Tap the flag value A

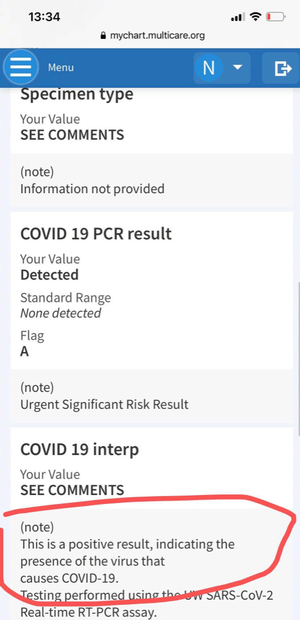pos(25,351)
